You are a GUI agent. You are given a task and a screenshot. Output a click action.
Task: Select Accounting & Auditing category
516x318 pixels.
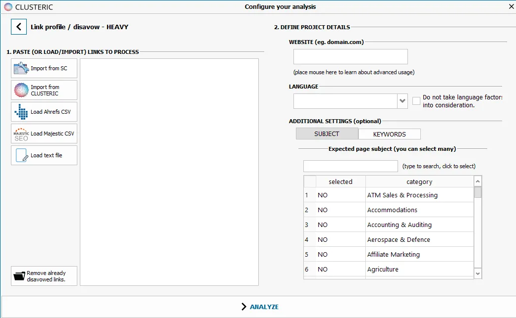click(419, 225)
